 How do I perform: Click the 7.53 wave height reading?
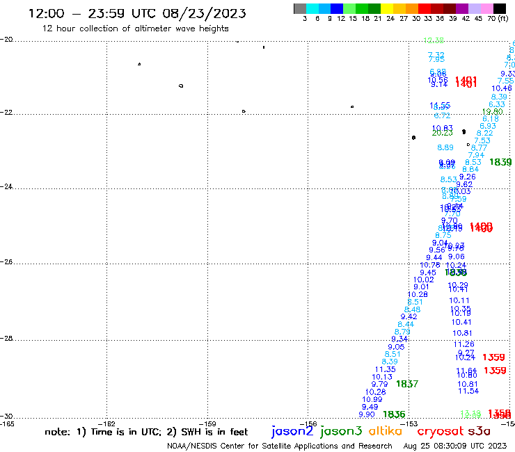[482, 140]
